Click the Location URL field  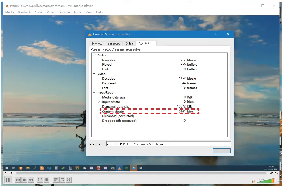pos(169,144)
